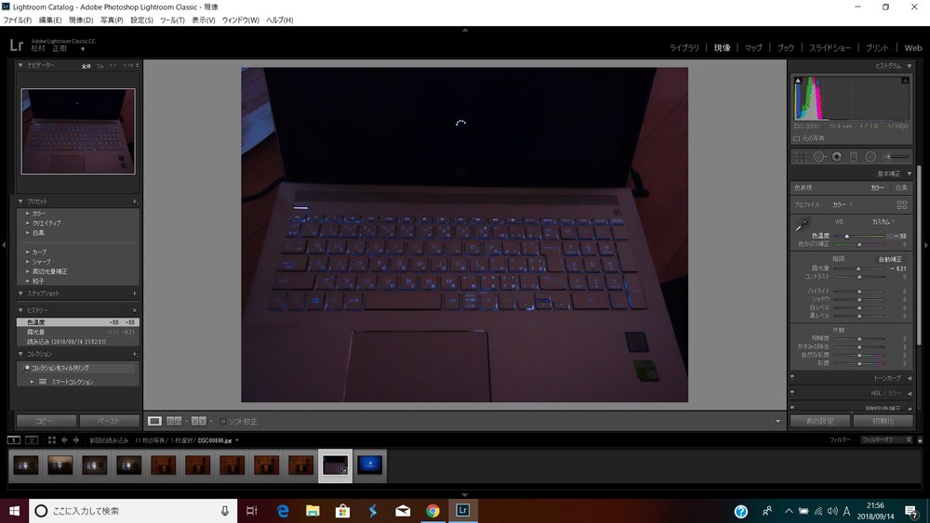Open File Explorer from the taskbar
The width and height of the screenshot is (930, 523).
click(312, 511)
